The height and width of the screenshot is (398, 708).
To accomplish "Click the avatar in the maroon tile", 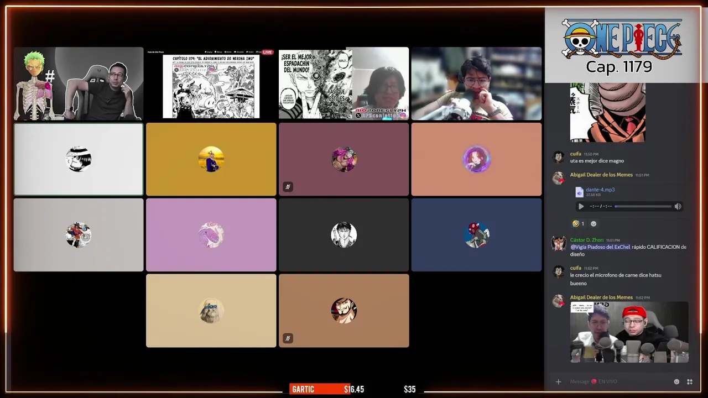I will tap(343, 159).
